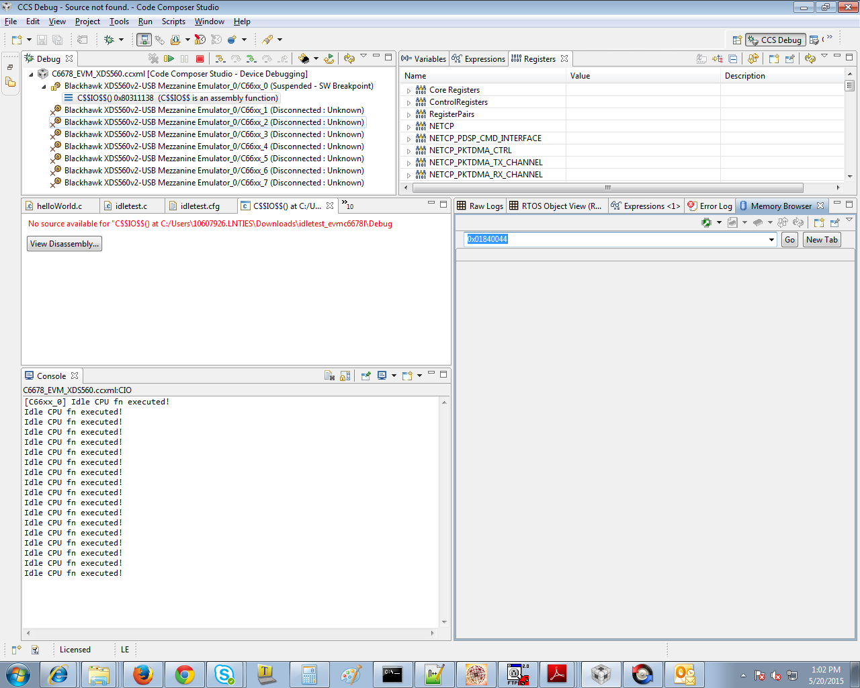Click the red Terminate button
This screenshot has width=860, height=688.
(200, 58)
